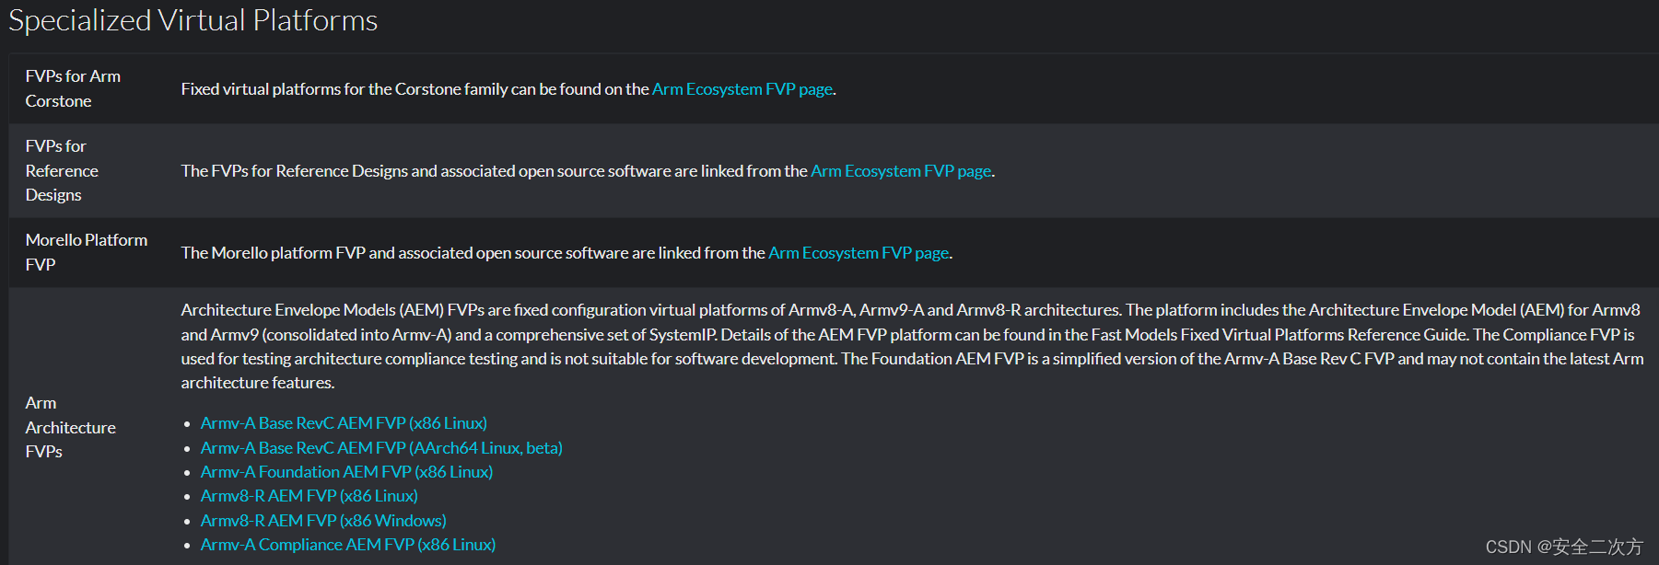
Task: Select the Arm Architecture FVPs row label
Action: tap(70, 427)
